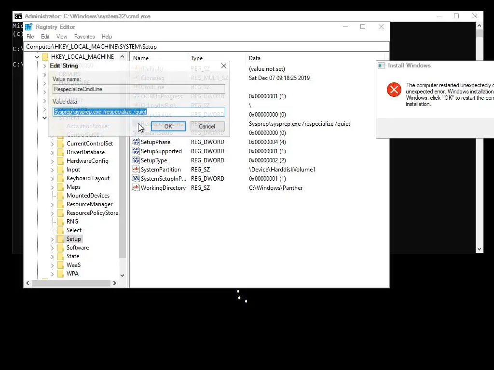494x370 pixels.
Task: Click cmd window scroll-down arrow
Action: tap(479, 249)
